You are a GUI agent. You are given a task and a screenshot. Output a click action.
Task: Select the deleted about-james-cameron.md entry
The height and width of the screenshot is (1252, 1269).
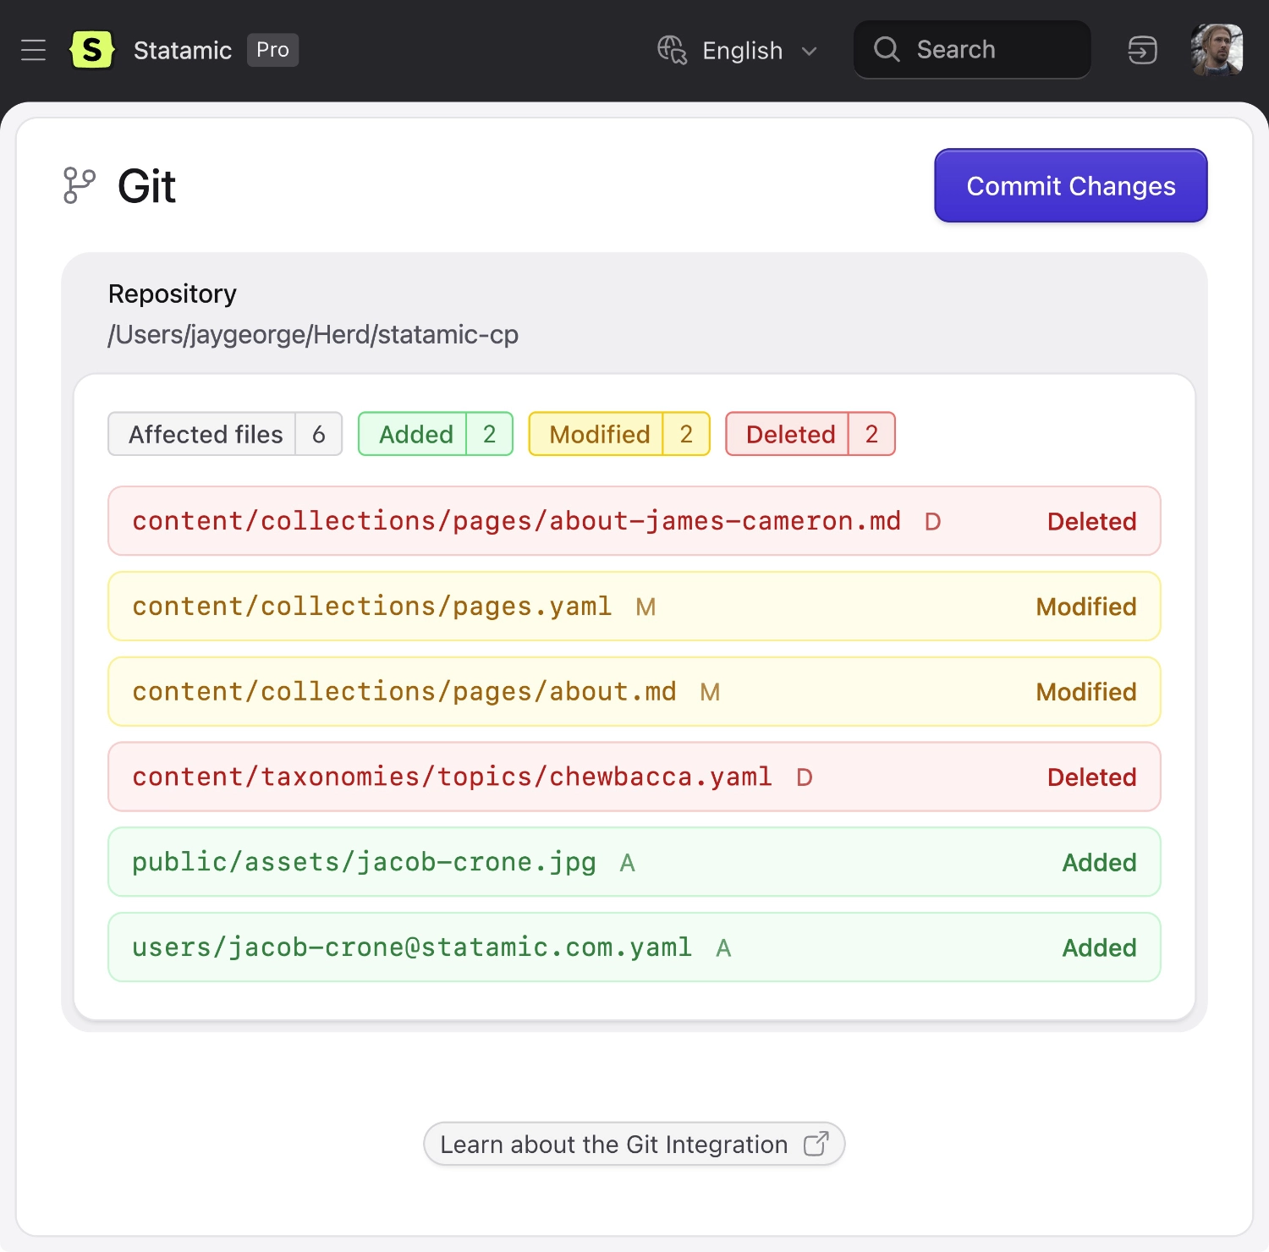point(634,521)
